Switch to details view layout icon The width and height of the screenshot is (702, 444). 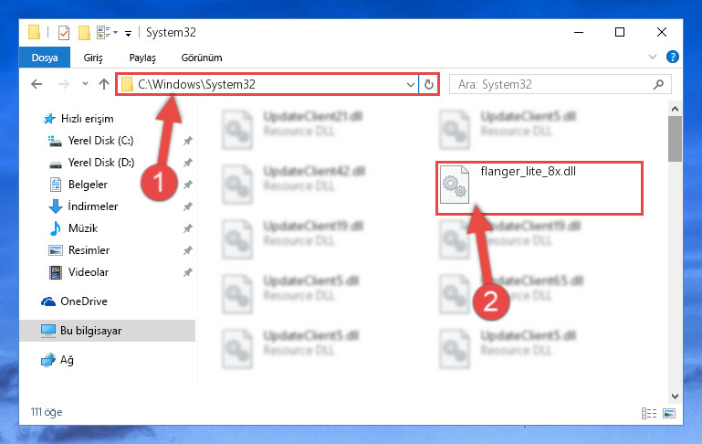coord(649,413)
